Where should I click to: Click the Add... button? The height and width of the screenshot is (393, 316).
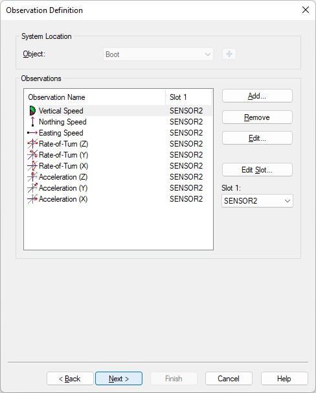(257, 96)
